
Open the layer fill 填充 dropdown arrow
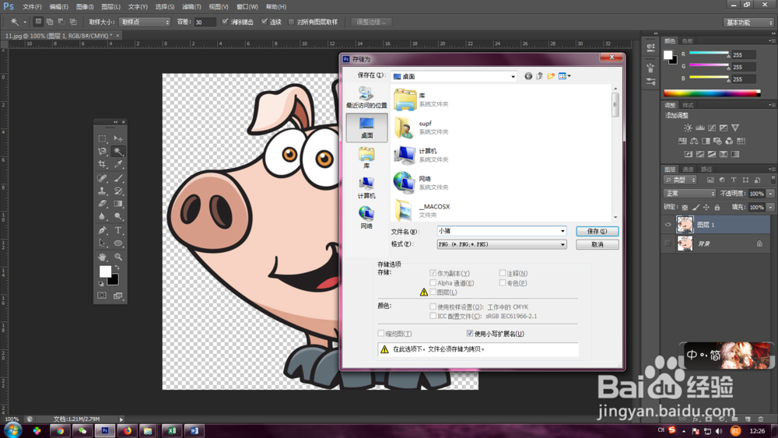(770, 208)
